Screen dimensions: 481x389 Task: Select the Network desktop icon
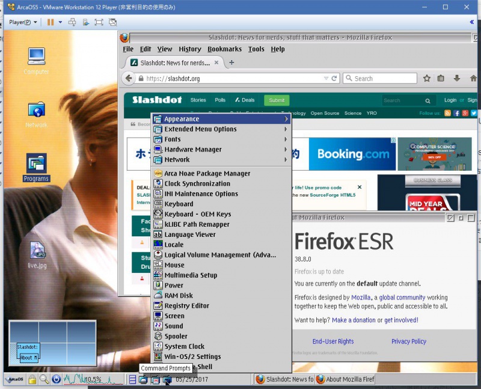(x=37, y=115)
